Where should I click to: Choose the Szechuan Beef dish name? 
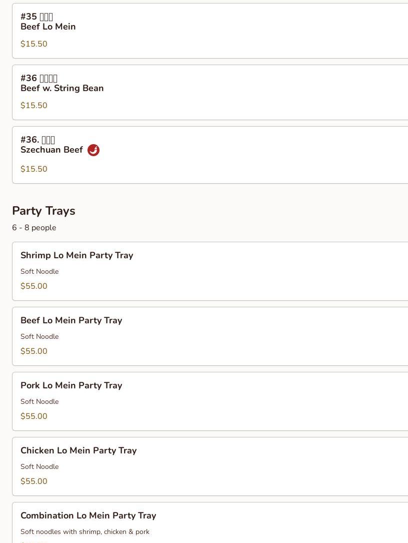pyautogui.click(x=51, y=150)
